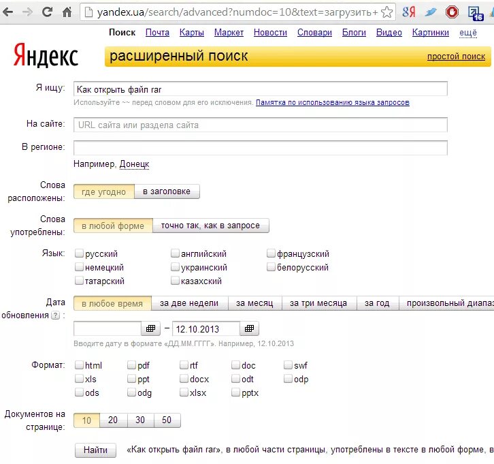Screen dimensions: 494x464
Task: Focus the В регионе input field
Action: 260,148
